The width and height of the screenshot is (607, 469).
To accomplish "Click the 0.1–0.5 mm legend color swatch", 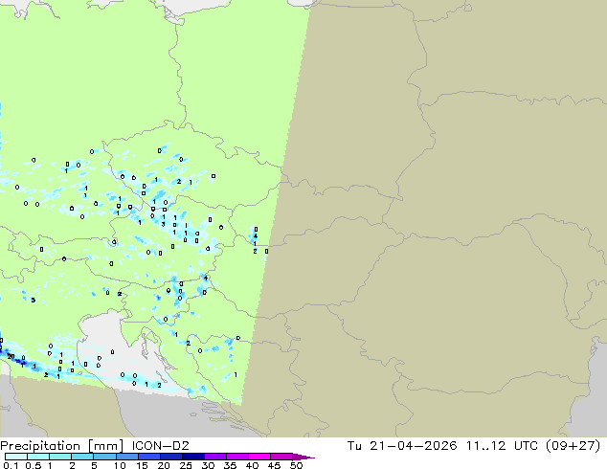I will (16, 457).
